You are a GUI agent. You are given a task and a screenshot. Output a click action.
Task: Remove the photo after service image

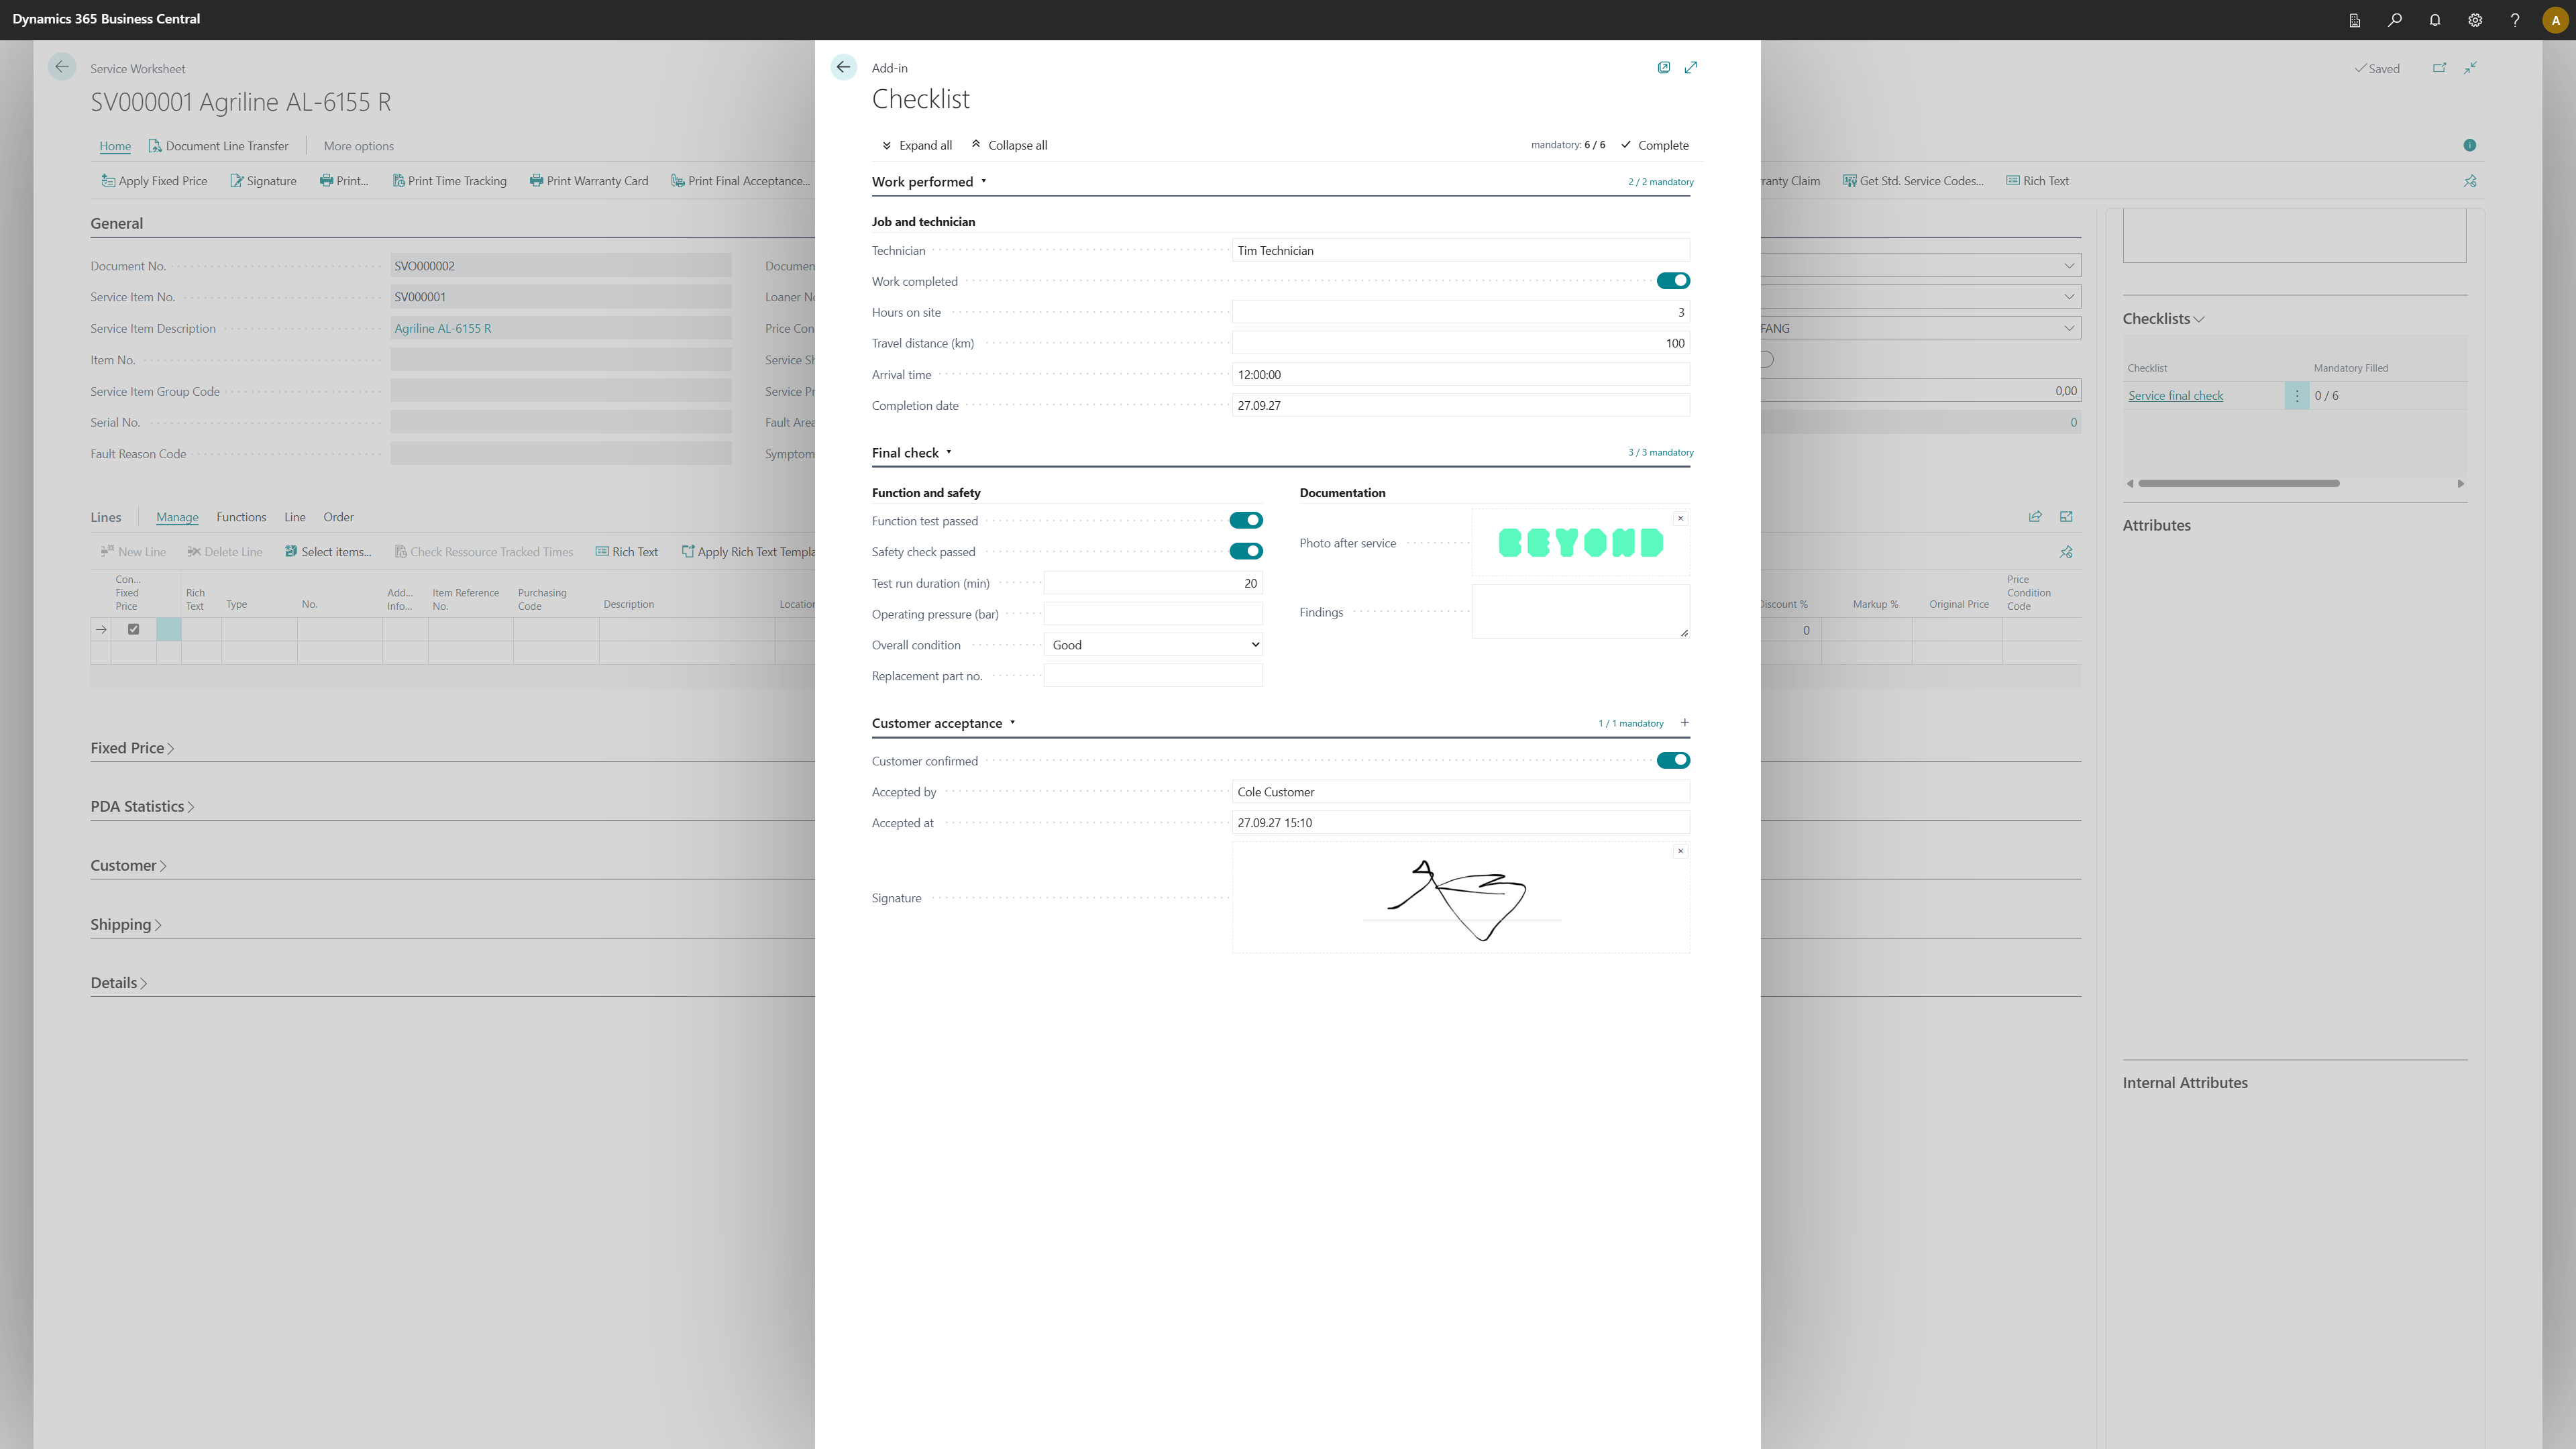(1680, 518)
